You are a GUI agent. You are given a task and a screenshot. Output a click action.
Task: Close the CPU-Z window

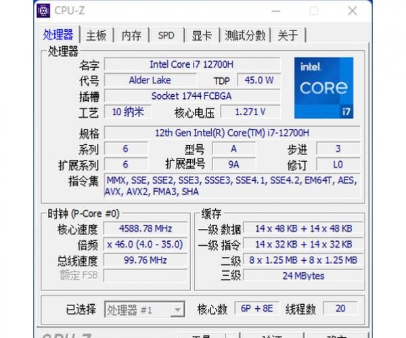point(352,11)
